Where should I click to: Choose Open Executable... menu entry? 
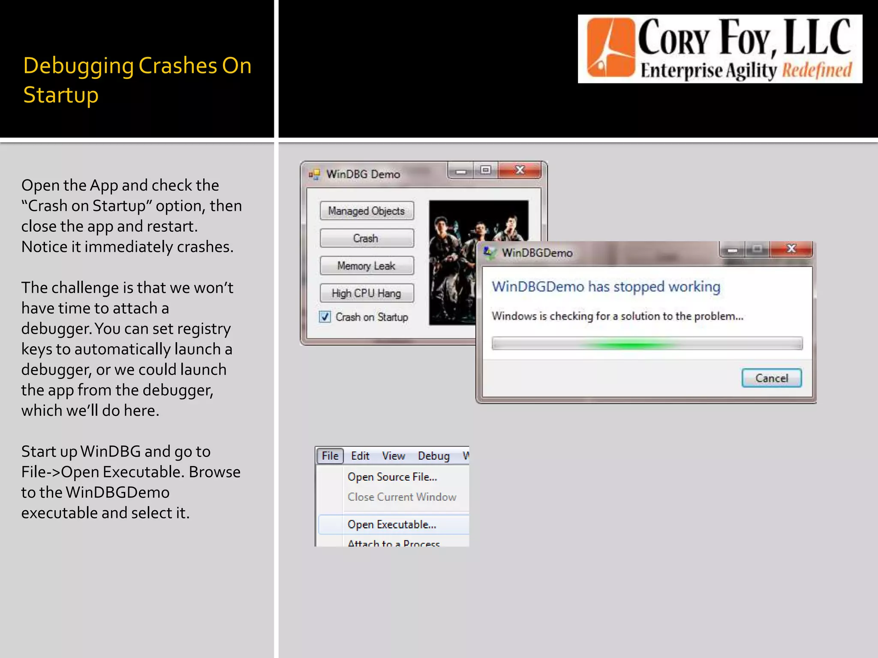coord(394,524)
